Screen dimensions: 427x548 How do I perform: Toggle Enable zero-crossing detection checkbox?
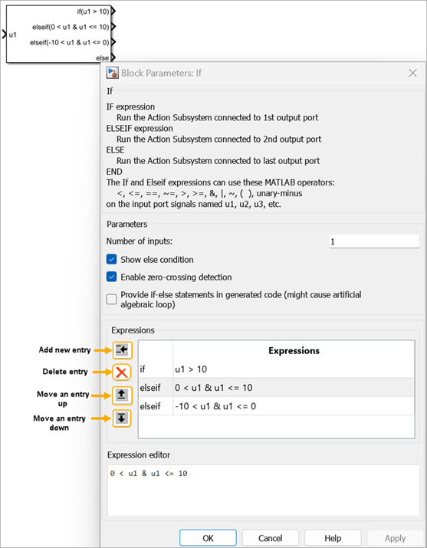(x=111, y=277)
